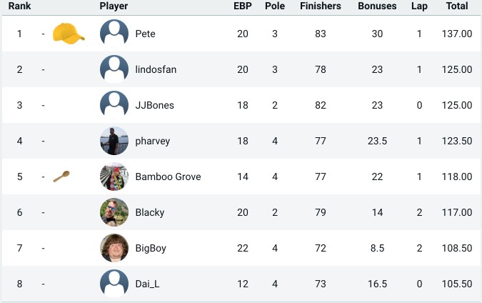Open Dai_L's default avatar icon
The height and width of the screenshot is (303, 482).
(114, 284)
